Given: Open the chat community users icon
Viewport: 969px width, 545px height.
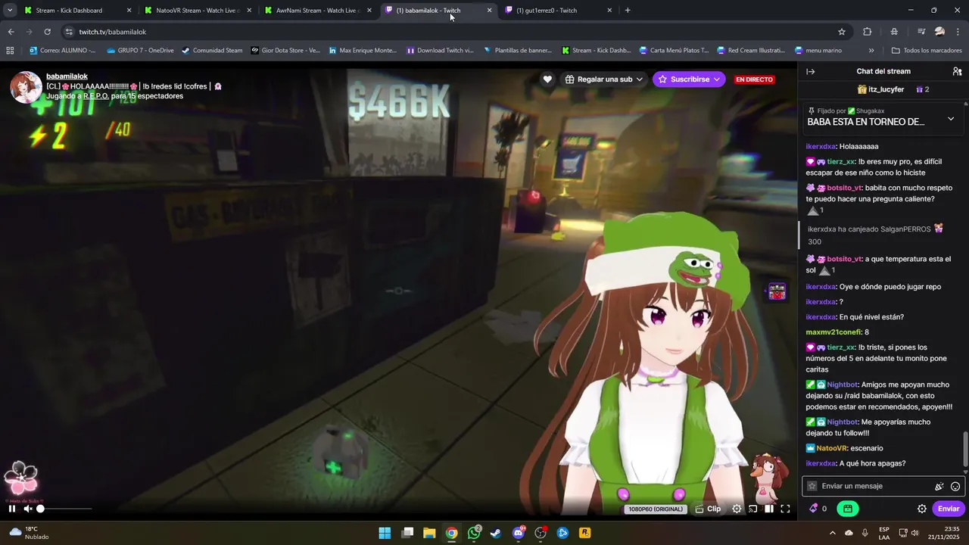Looking at the screenshot, I should [x=957, y=71].
